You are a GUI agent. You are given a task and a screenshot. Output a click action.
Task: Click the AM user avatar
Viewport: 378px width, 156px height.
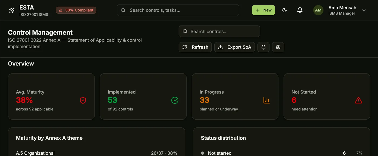318,10
